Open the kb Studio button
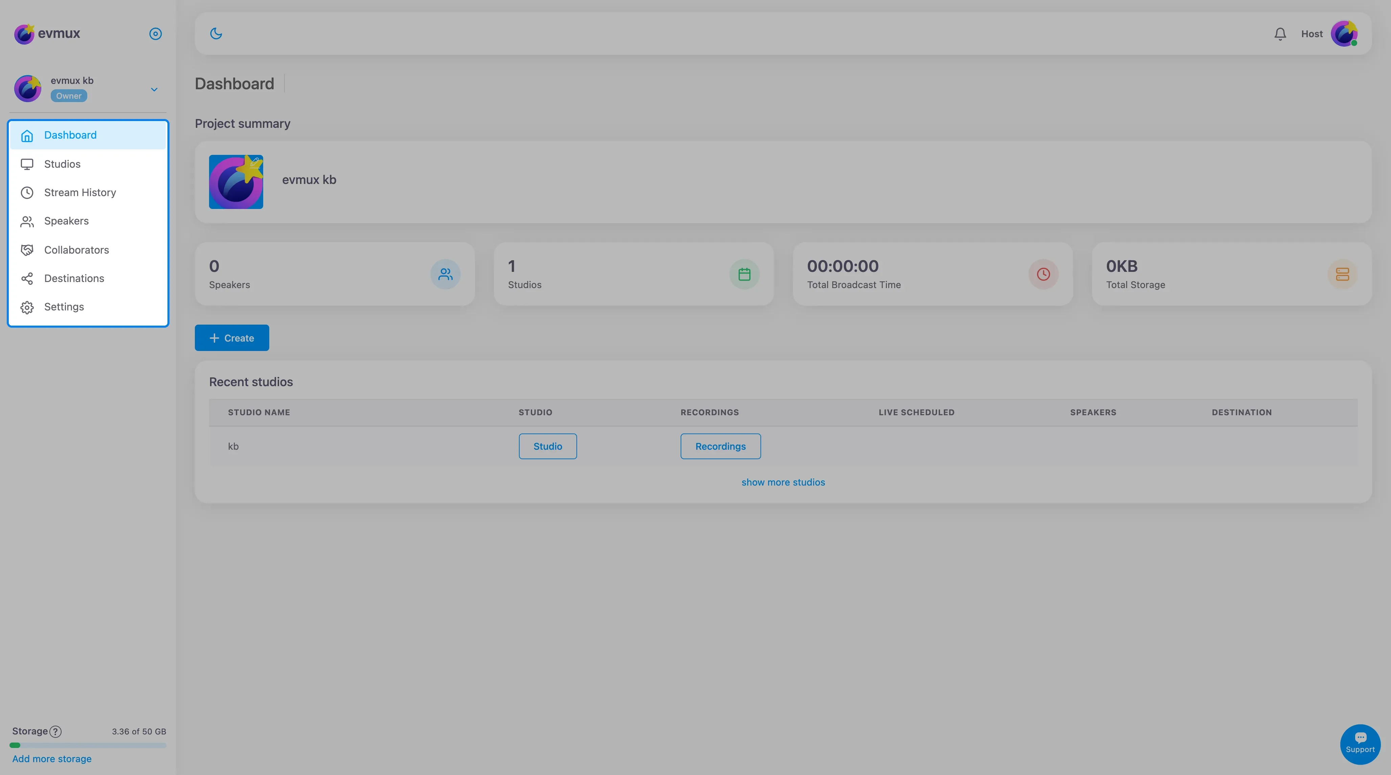Image resolution: width=1391 pixels, height=775 pixels. coord(548,446)
